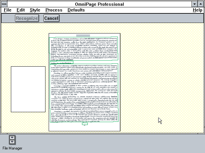
Task: Click the greyed Recognize button
Action: (27, 18)
